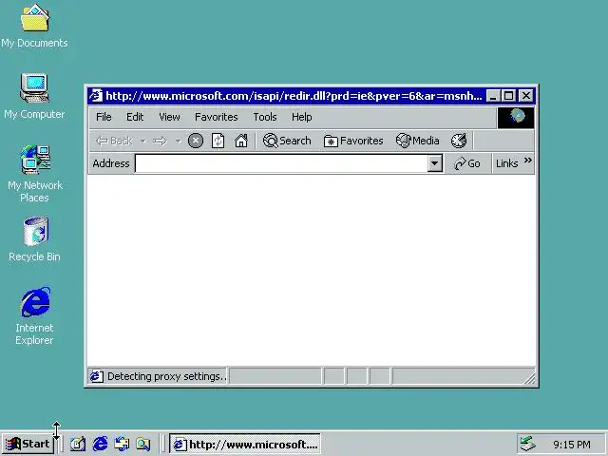Screen dimensions: 608x456
Task: Expand the Links toolbar chevron
Action: (x=528, y=161)
